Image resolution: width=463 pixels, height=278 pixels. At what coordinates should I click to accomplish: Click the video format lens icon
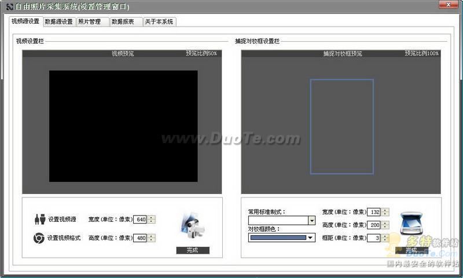39,238
